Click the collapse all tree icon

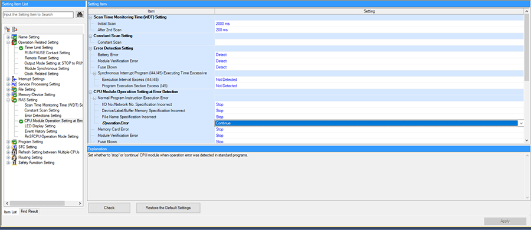[15, 29]
